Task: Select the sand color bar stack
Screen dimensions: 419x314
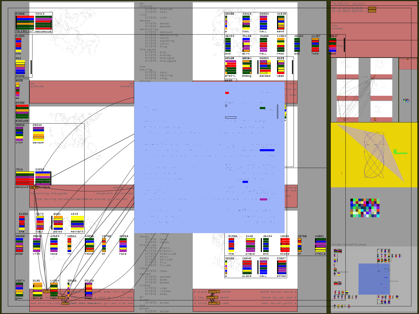Action: 281,23
